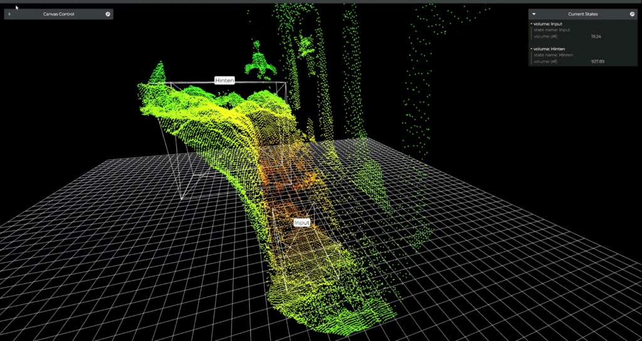Click the Canvas Control search icon

click(108, 14)
